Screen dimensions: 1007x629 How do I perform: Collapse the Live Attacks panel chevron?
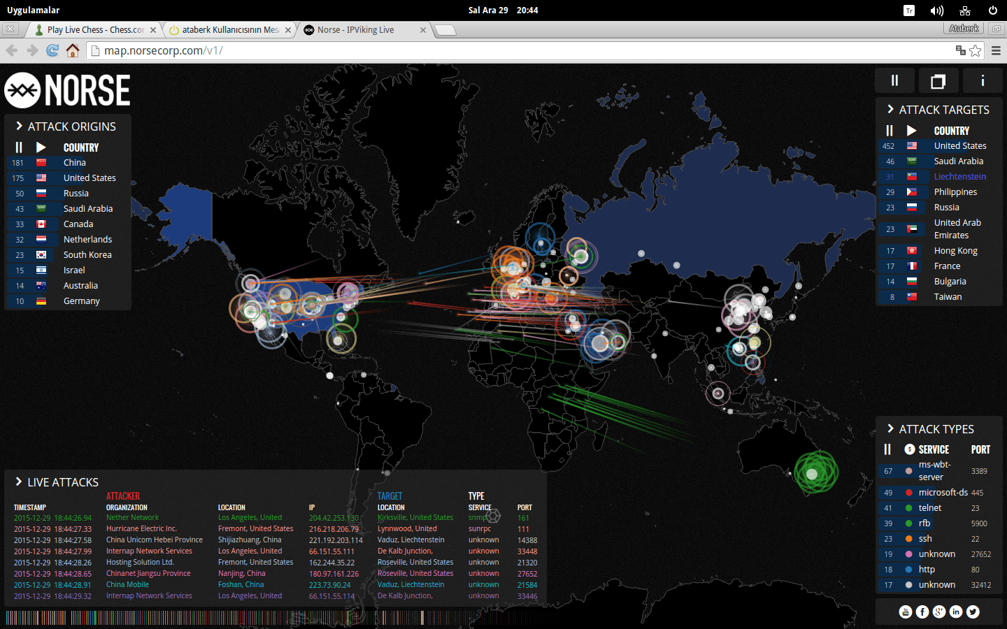pos(19,482)
